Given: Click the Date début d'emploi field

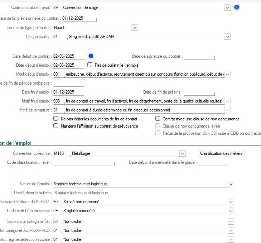Looking at the screenshot, I should (x=68, y=65).
